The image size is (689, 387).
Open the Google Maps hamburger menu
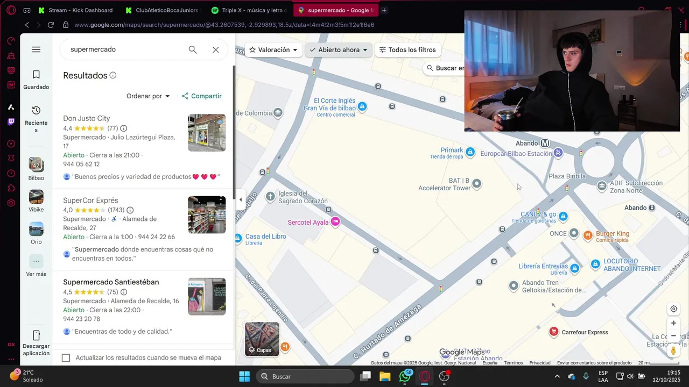click(36, 49)
